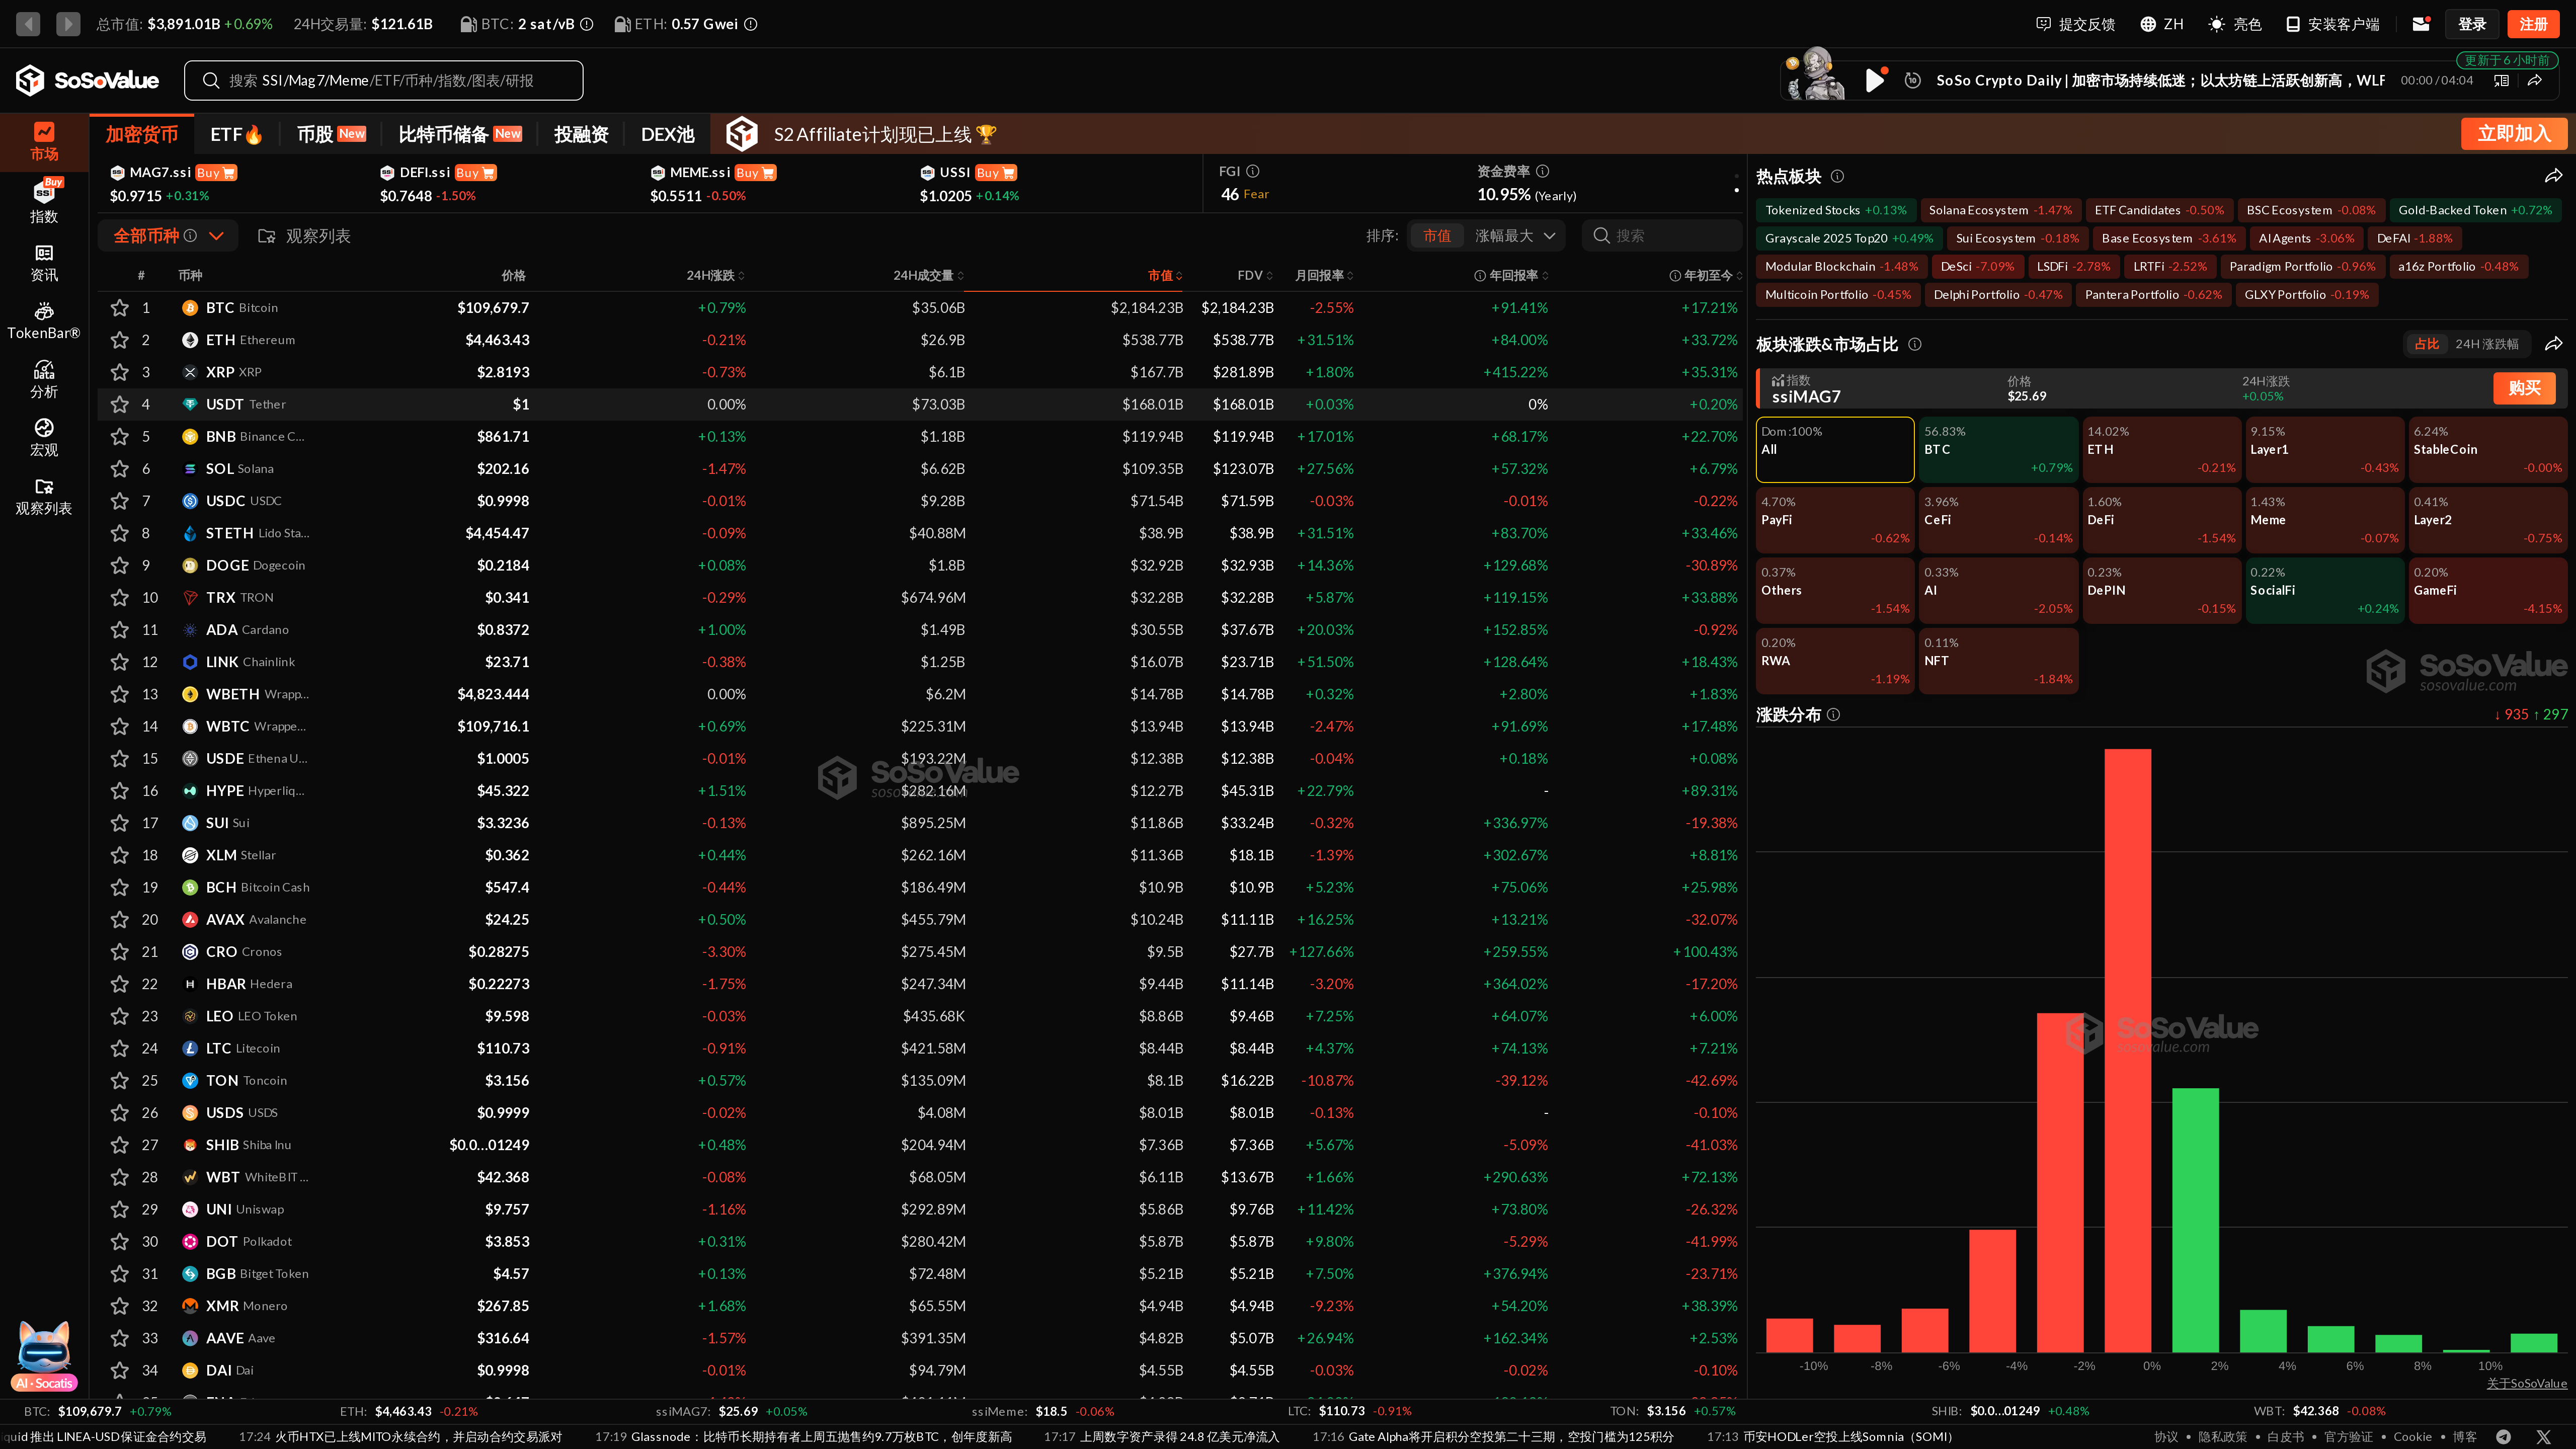This screenshot has width=2576, height=1449.
Task: Select the 24H 涨跌幅 view toggle
Action: coord(2487,344)
